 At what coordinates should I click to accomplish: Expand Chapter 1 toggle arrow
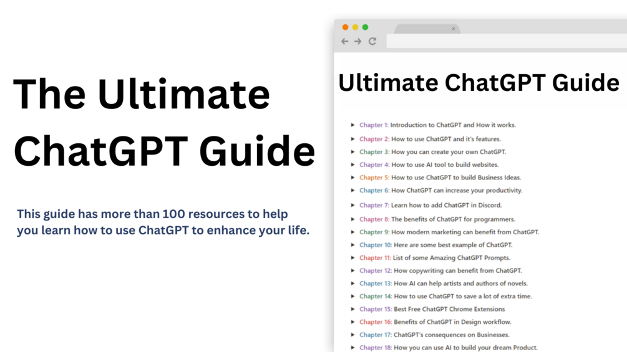[x=352, y=125]
